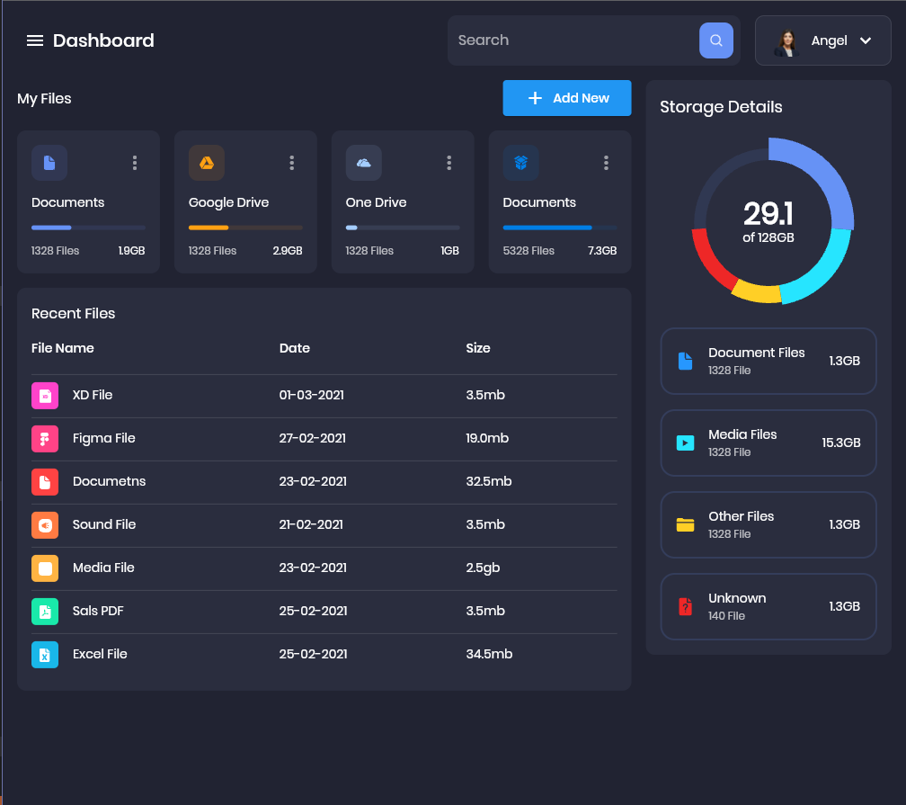Image resolution: width=906 pixels, height=805 pixels.
Task: Click the date 01-03-2021
Action: (311, 395)
